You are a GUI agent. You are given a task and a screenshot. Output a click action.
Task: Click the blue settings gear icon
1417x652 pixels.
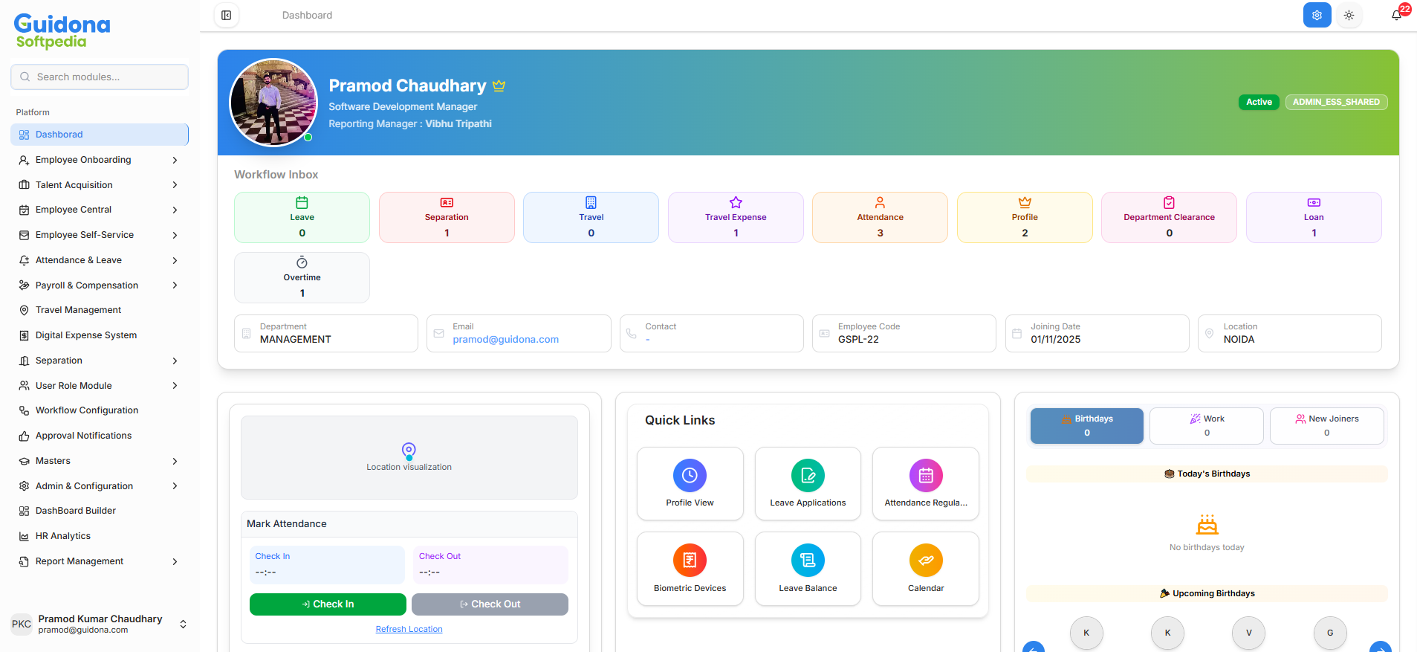pos(1317,16)
